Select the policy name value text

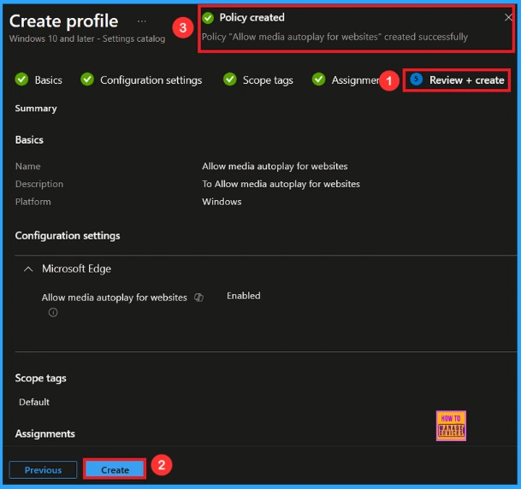275,166
